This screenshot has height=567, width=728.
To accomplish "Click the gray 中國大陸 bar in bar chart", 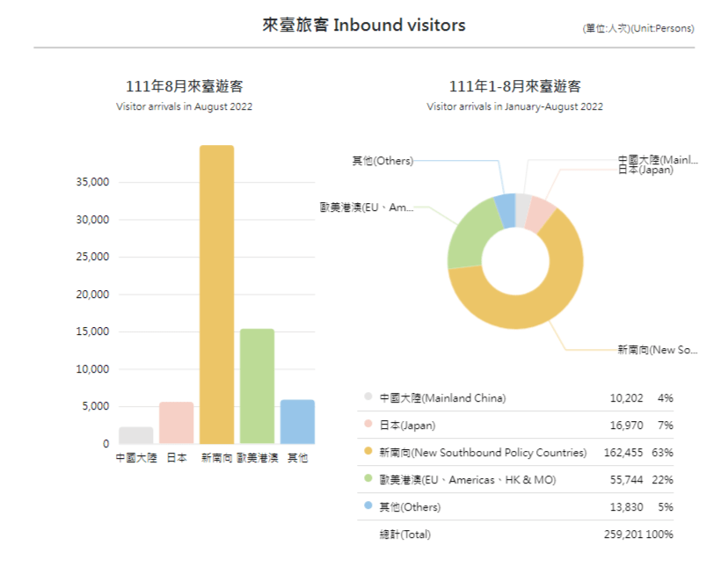I will (136, 435).
